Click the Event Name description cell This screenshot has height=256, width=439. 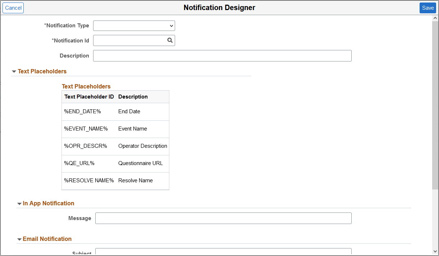pyautogui.click(x=133, y=129)
